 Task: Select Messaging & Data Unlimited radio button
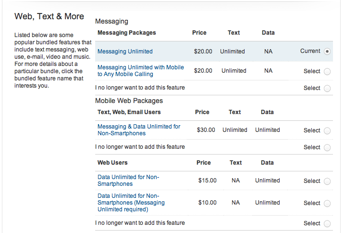[x=327, y=130]
